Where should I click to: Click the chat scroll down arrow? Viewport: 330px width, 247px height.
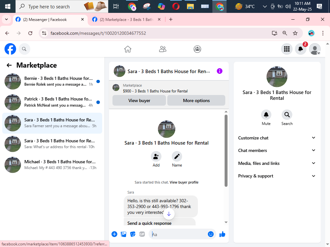[226, 223]
